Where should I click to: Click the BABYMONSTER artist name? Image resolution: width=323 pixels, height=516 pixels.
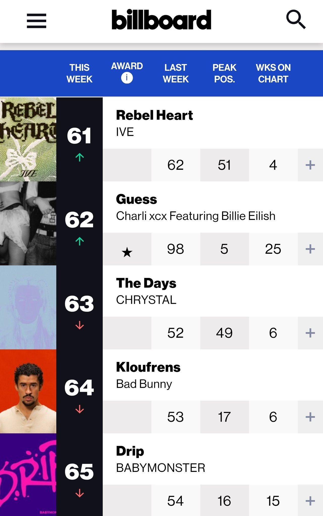tap(160, 468)
